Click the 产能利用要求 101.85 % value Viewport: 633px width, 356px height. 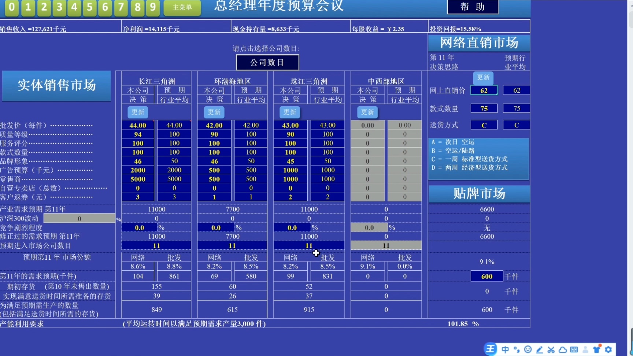click(x=463, y=324)
